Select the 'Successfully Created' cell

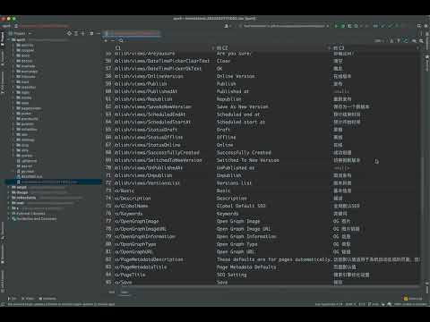point(244,153)
